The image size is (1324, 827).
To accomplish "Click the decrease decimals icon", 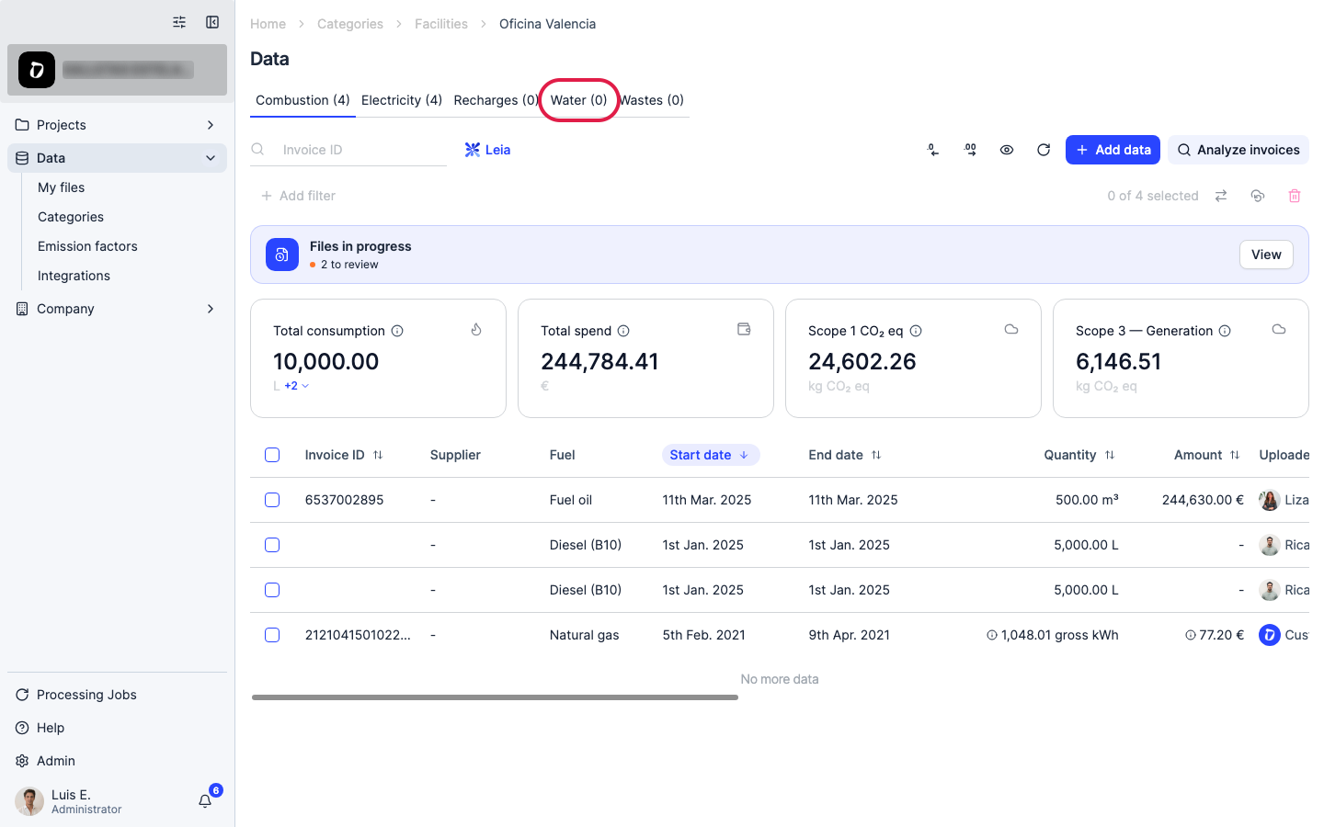I will tap(933, 150).
